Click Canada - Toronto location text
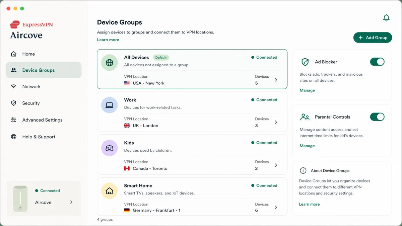 tap(150, 168)
